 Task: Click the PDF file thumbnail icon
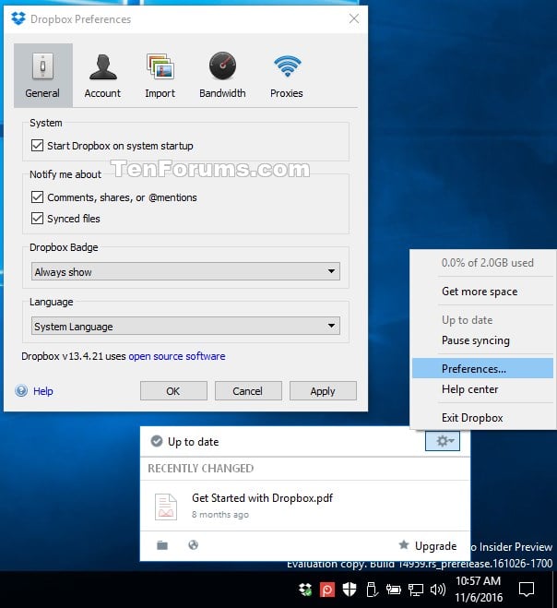166,507
